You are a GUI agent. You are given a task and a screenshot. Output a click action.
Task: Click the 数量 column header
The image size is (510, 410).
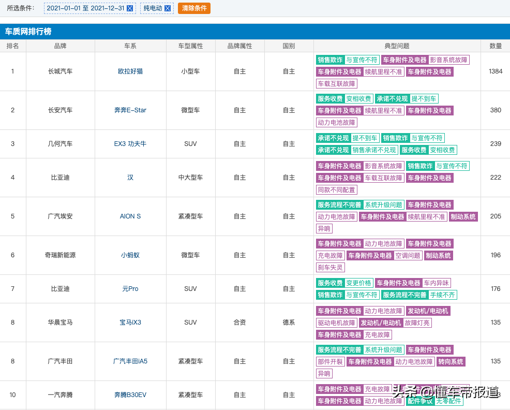point(496,46)
